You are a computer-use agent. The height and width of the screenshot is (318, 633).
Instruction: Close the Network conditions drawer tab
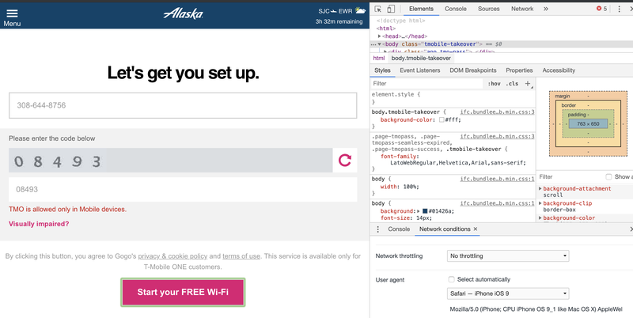476,229
